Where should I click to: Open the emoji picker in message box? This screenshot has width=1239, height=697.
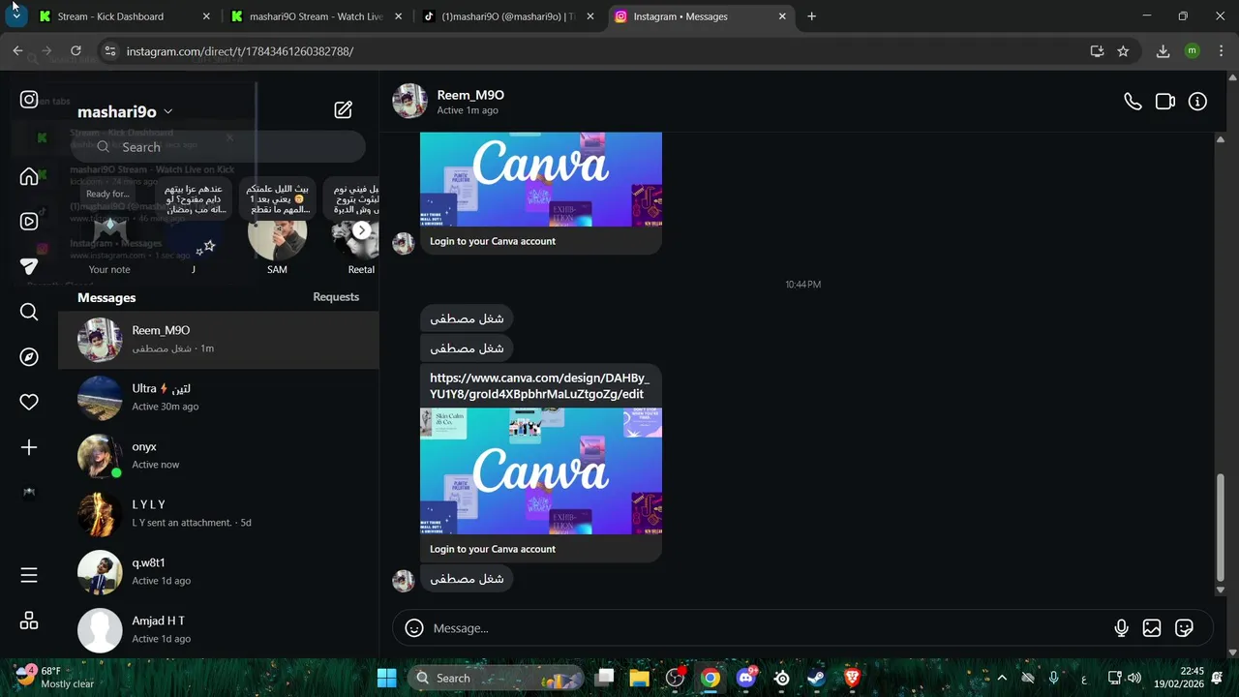coord(414,628)
